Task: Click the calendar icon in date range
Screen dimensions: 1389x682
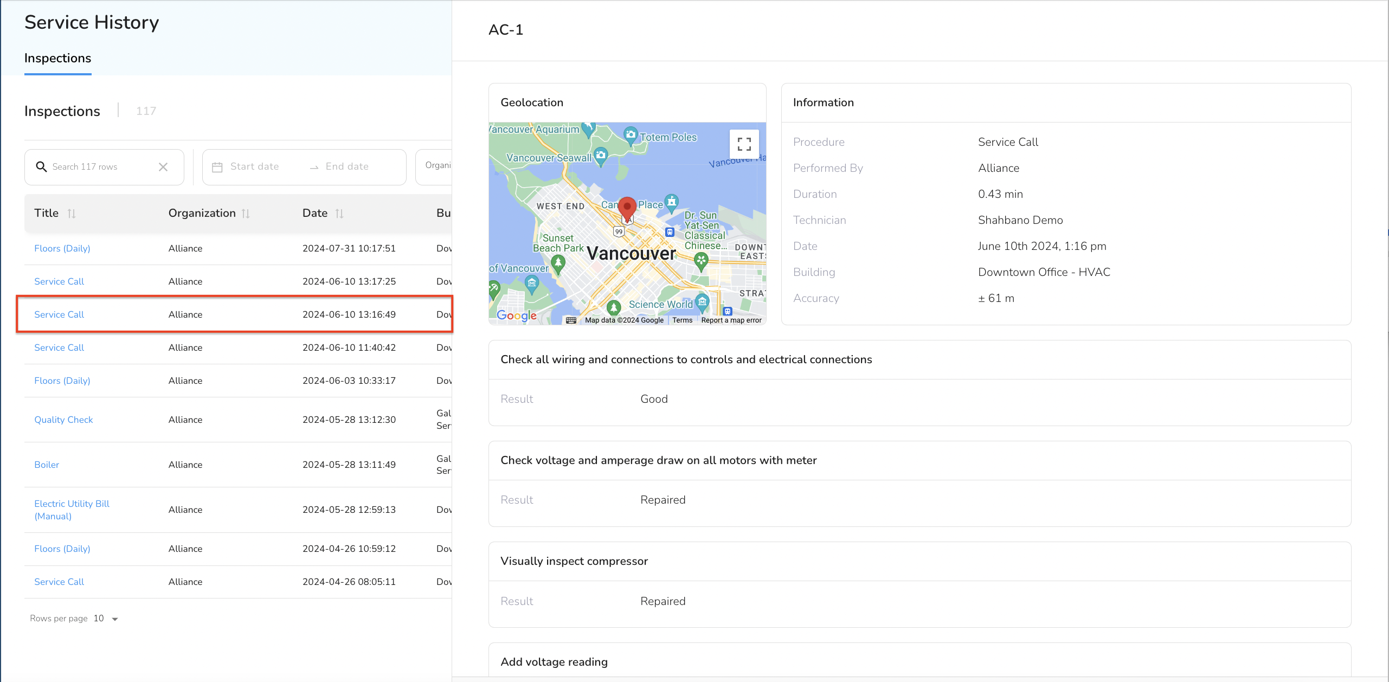Action: (217, 167)
